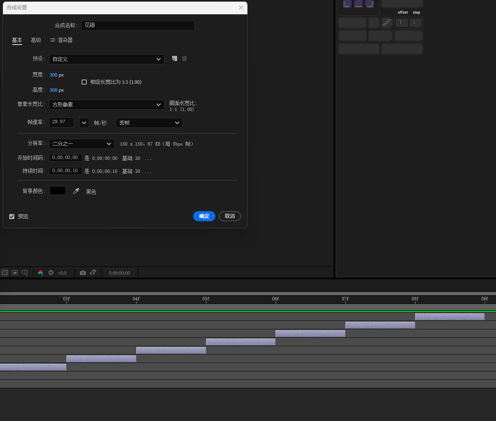Click the staircase stagger layers icon

387,23
